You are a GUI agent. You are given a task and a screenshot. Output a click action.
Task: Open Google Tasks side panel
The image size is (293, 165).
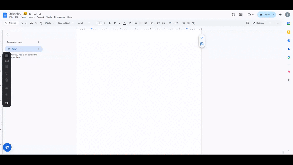pyautogui.click(x=289, y=40)
